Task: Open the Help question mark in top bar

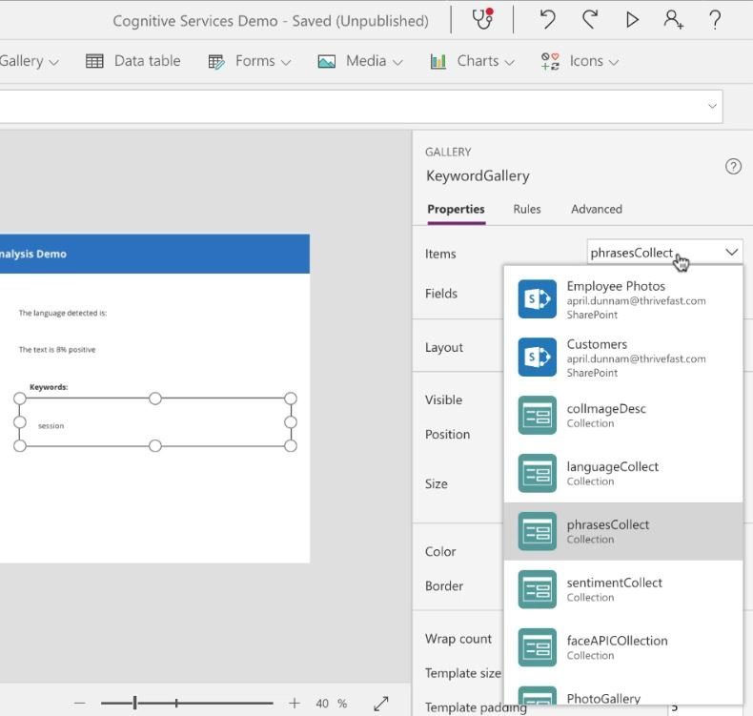Action: [715, 20]
